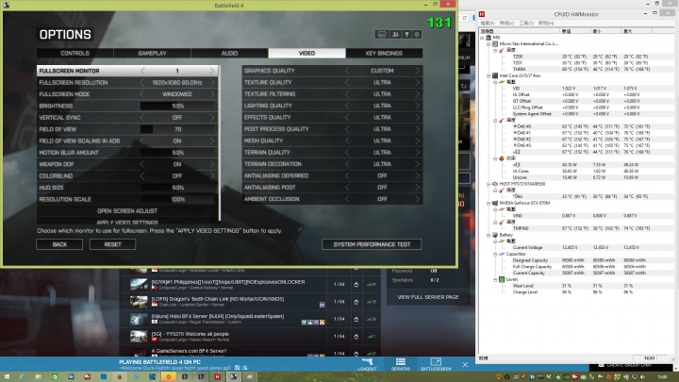The image size is (679, 382).
Task: Click the hard disk icon in HWMonitor
Action: (495, 184)
